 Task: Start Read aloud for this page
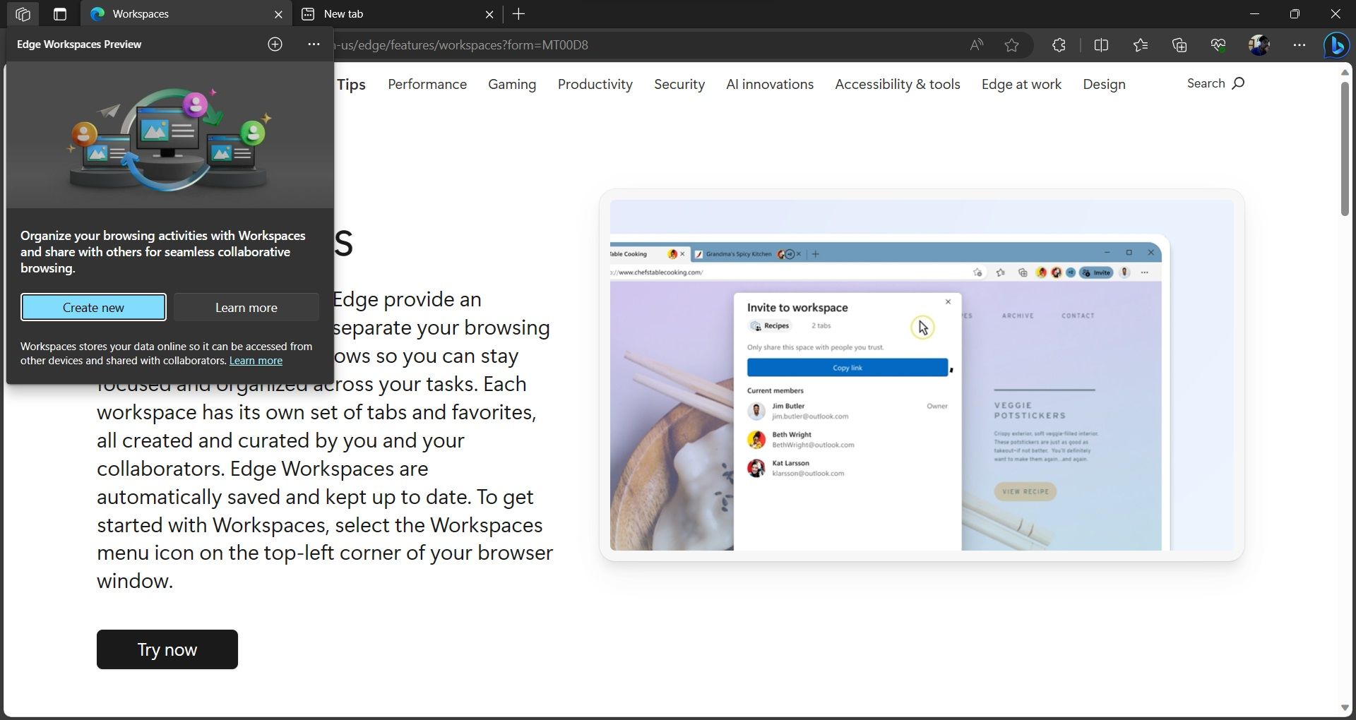976,44
